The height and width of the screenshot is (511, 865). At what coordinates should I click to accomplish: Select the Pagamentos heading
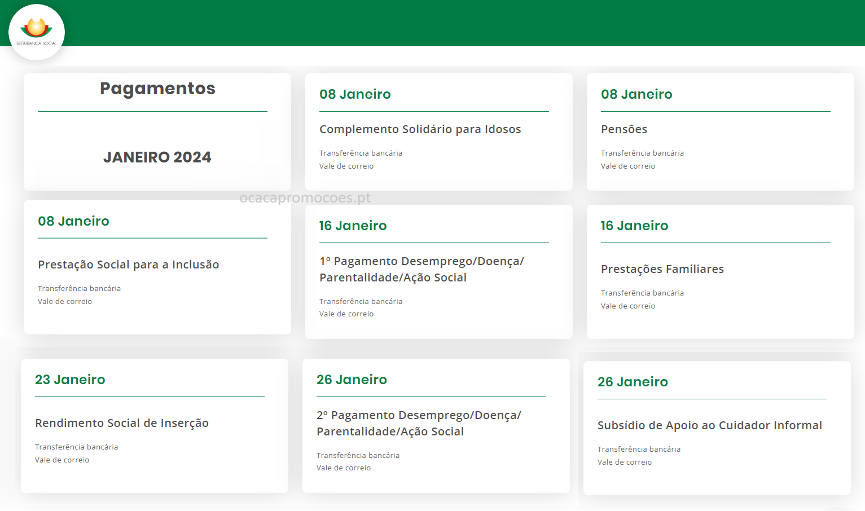(157, 89)
